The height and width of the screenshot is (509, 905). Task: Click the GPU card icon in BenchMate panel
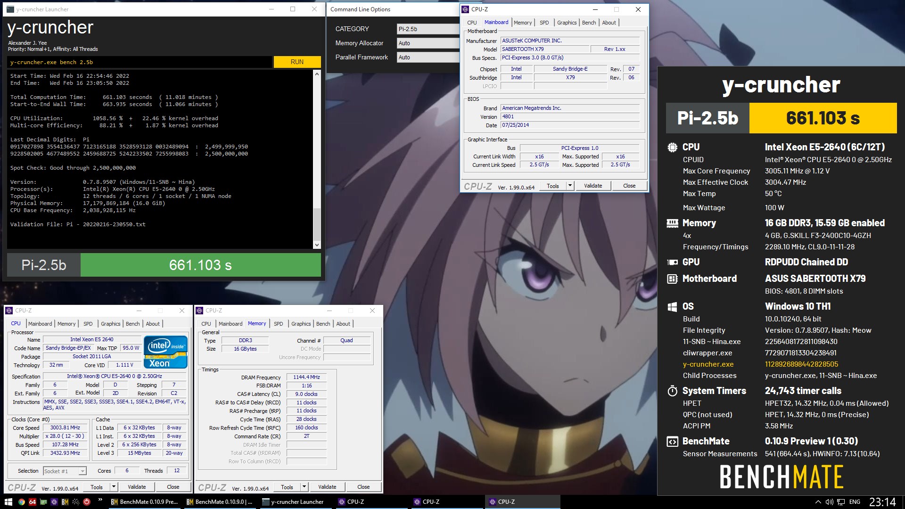(x=673, y=262)
